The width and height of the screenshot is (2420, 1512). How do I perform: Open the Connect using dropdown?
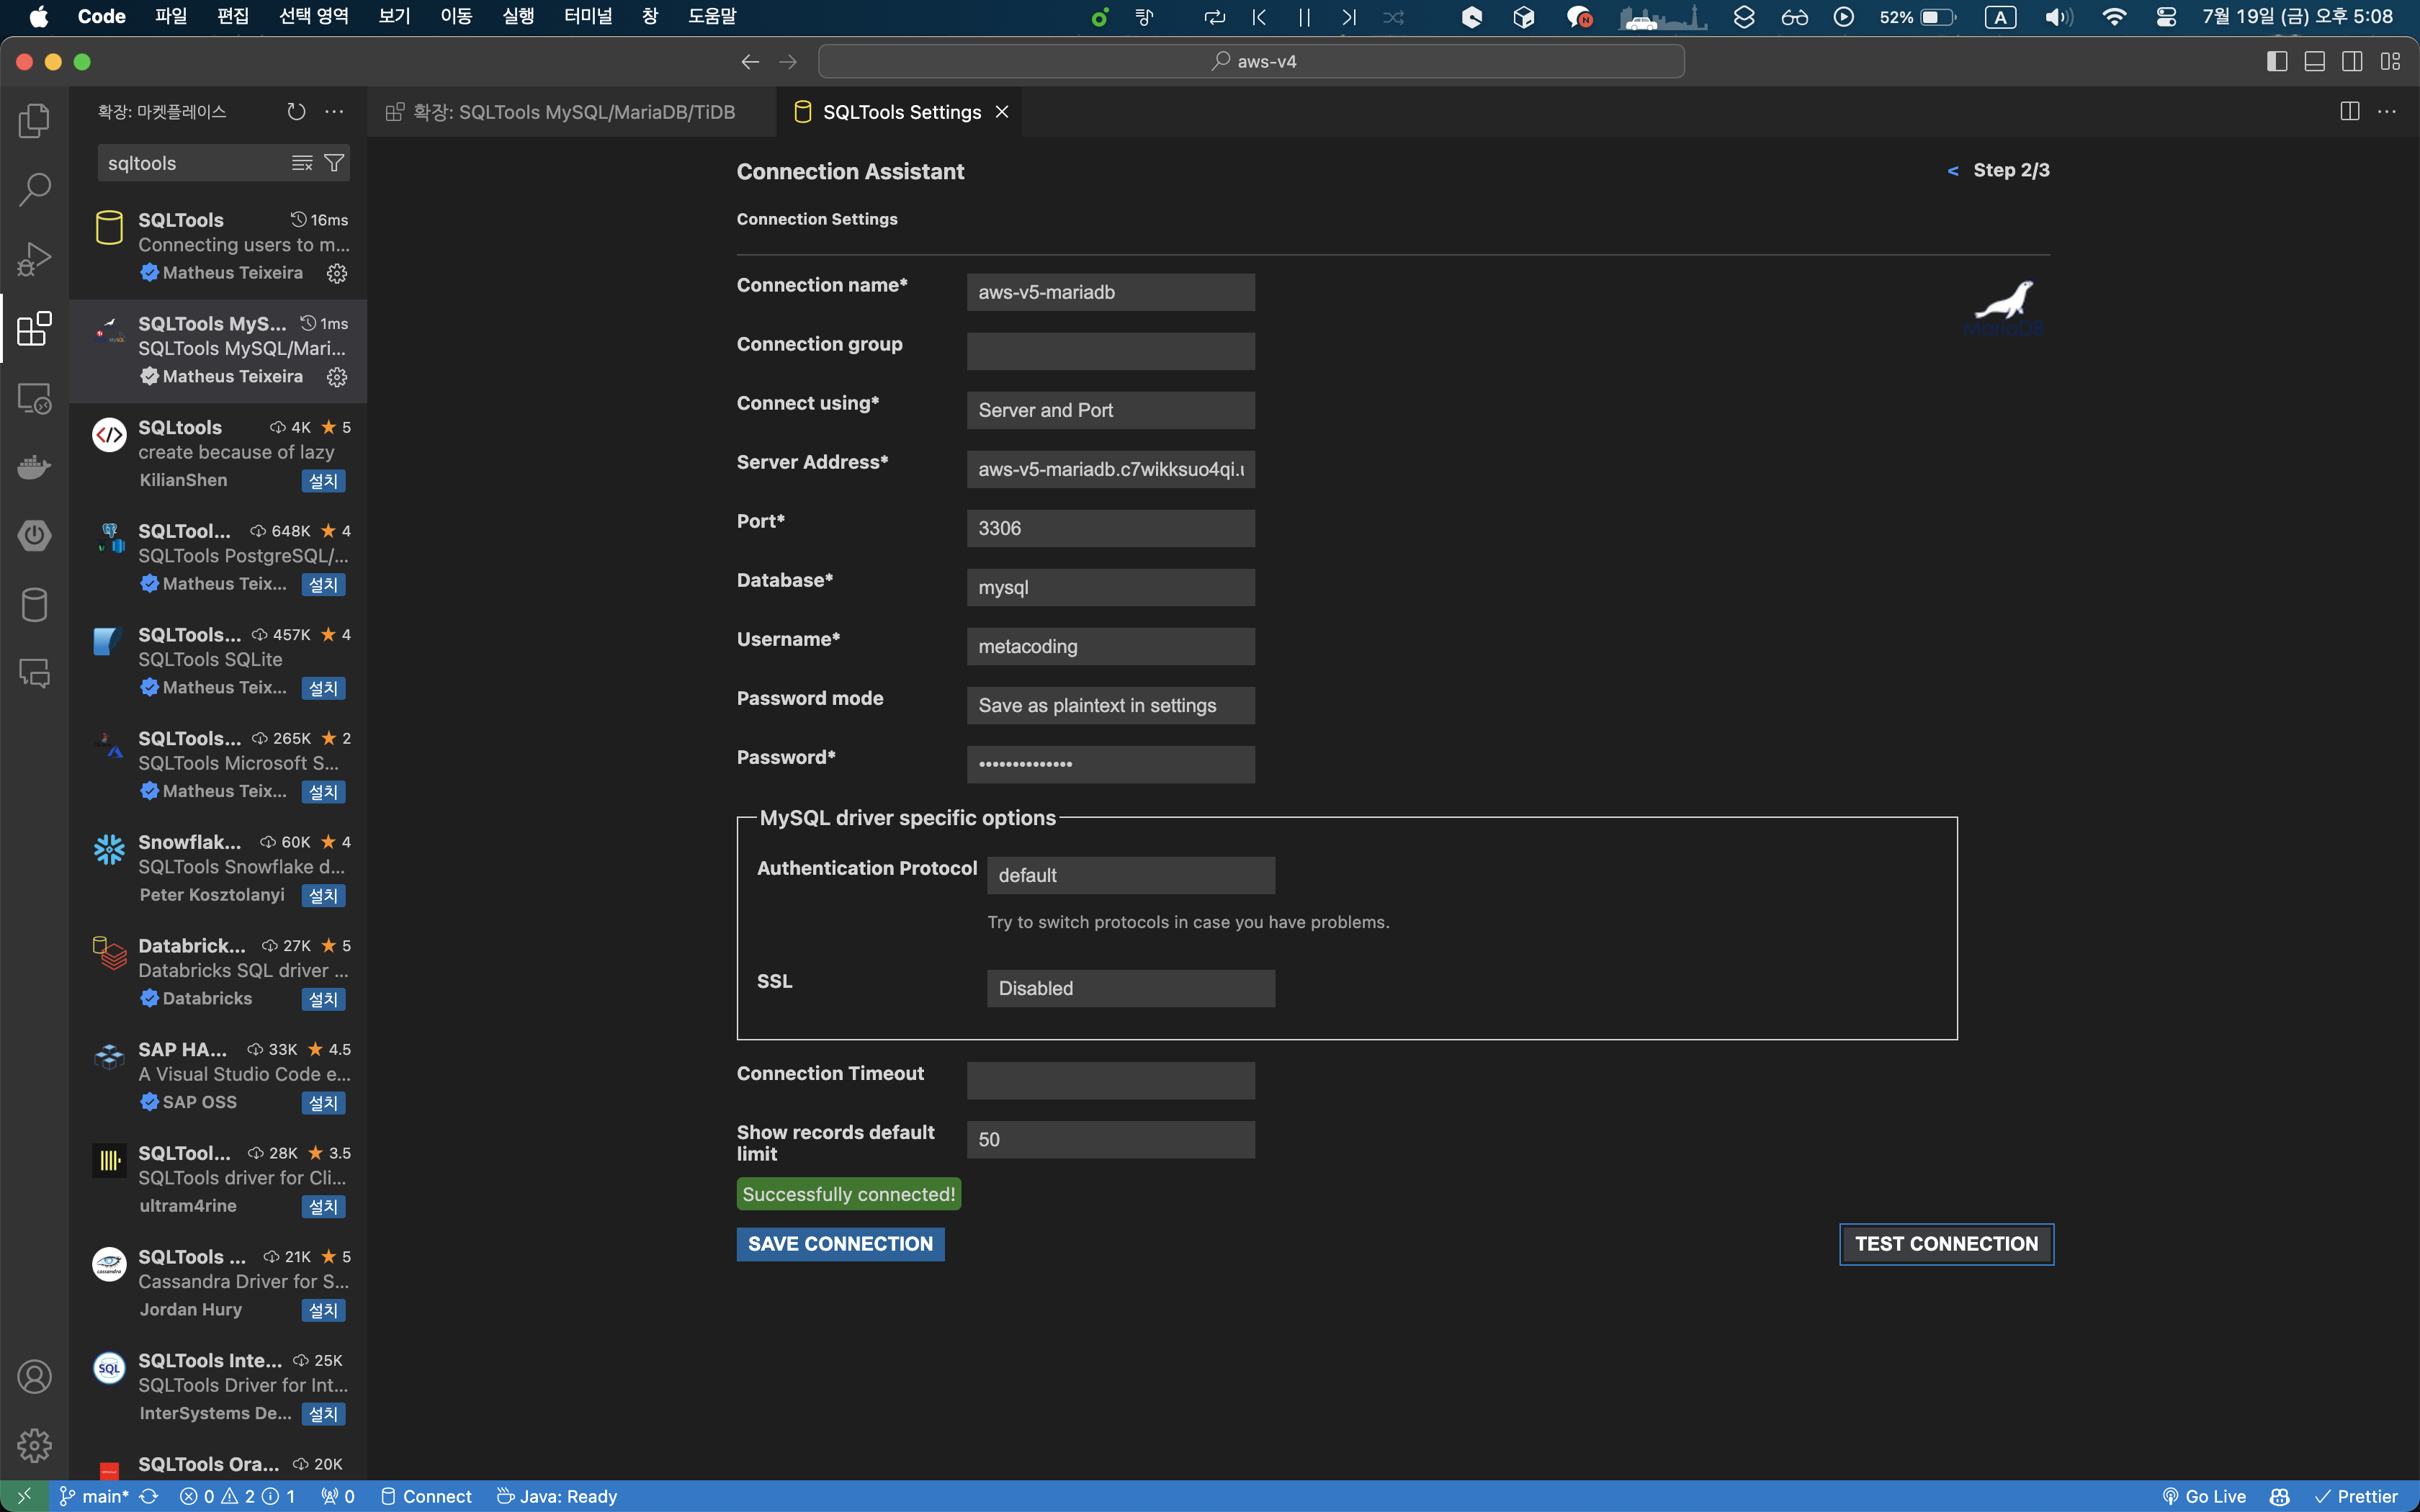click(1110, 410)
